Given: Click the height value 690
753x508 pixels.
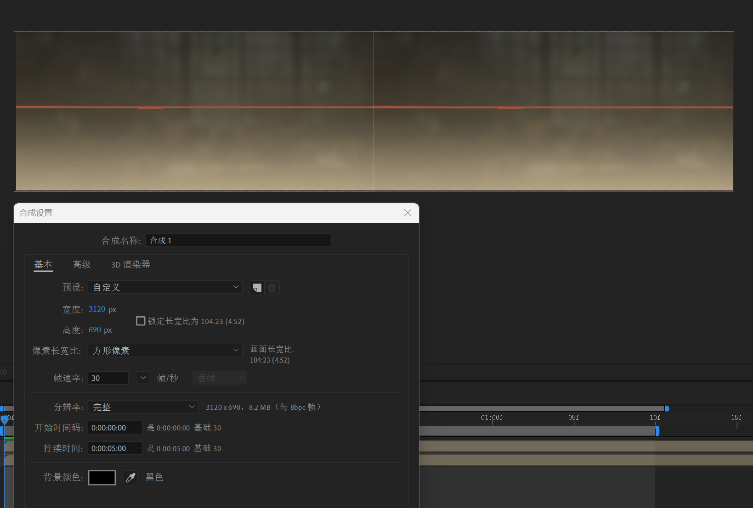Looking at the screenshot, I should pyautogui.click(x=95, y=330).
